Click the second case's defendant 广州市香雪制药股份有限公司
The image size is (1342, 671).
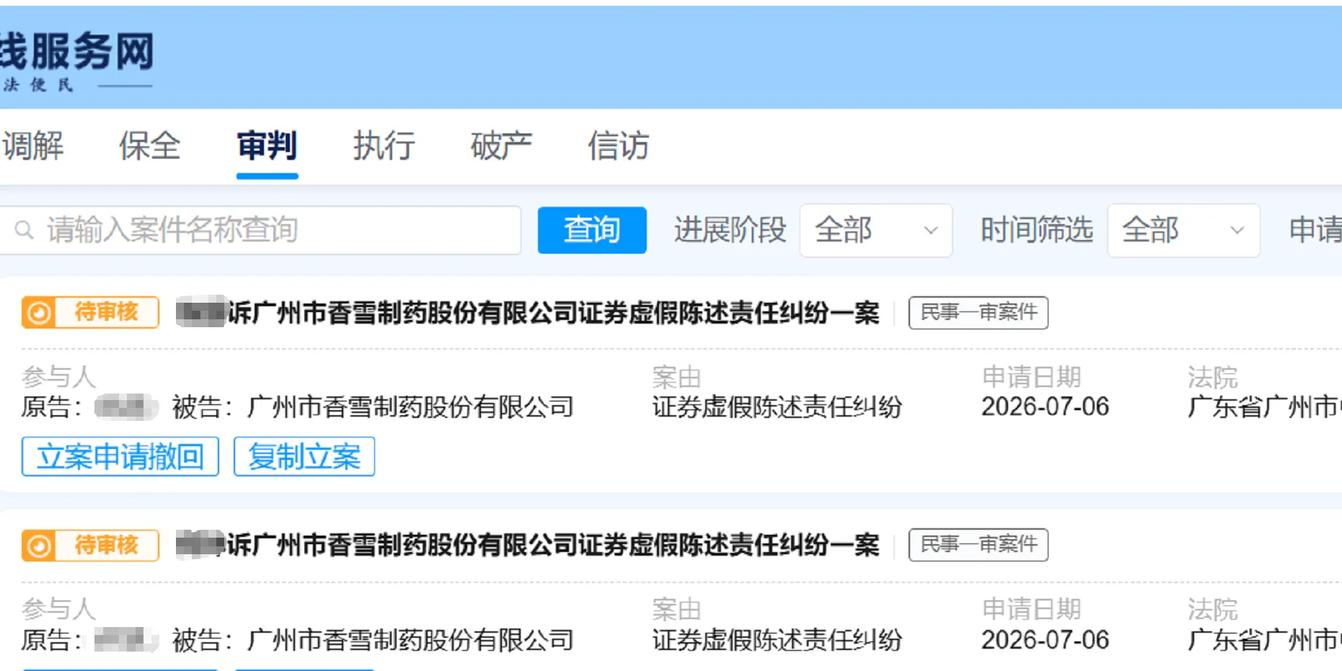coord(410,639)
